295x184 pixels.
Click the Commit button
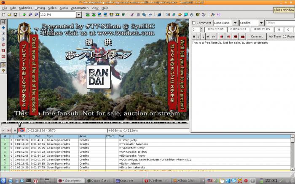pyautogui.click(x=257, y=37)
